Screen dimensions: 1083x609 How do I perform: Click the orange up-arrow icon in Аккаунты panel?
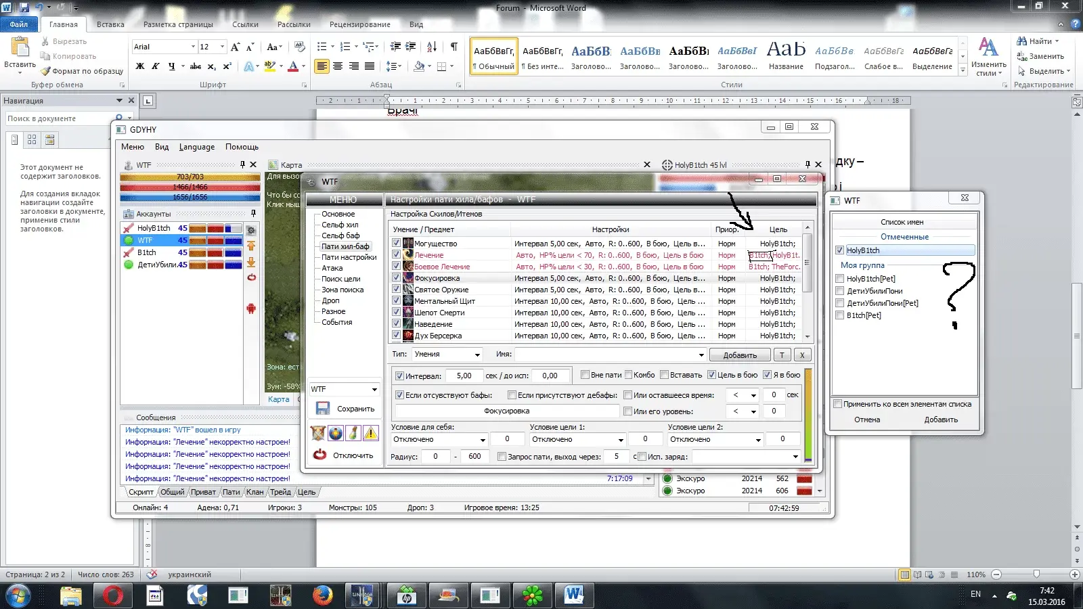coord(251,246)
